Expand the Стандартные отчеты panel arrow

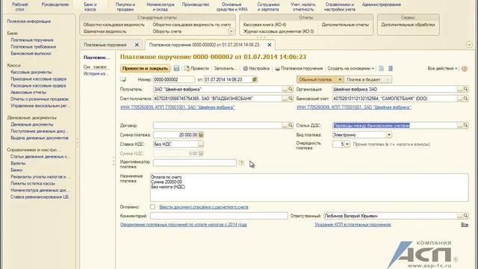(x=231, y=31)
